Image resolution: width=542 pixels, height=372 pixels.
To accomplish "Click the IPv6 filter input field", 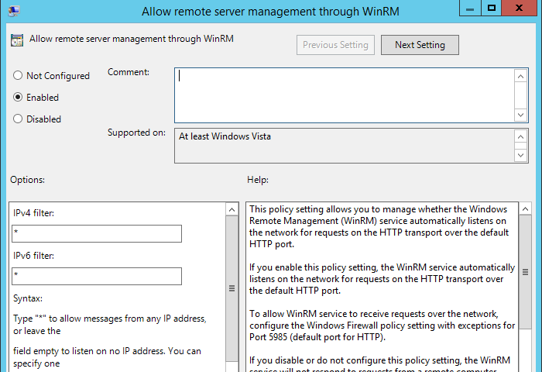I will [97, 276].
